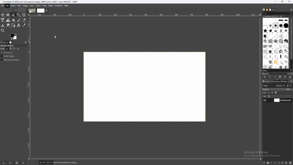Adjust the brush Spacing slider

click(x=277, y=74)
